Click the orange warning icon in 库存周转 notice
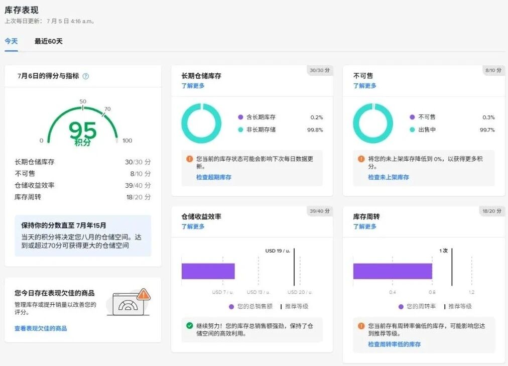This screenshot has width=508, height=366. click(x=361, y=326)
